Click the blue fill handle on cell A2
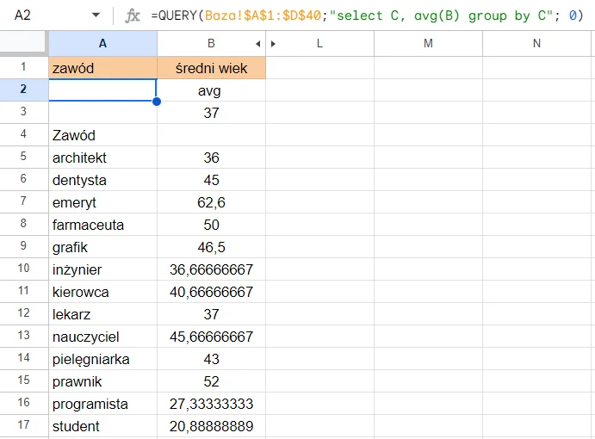 pos(157,101)
